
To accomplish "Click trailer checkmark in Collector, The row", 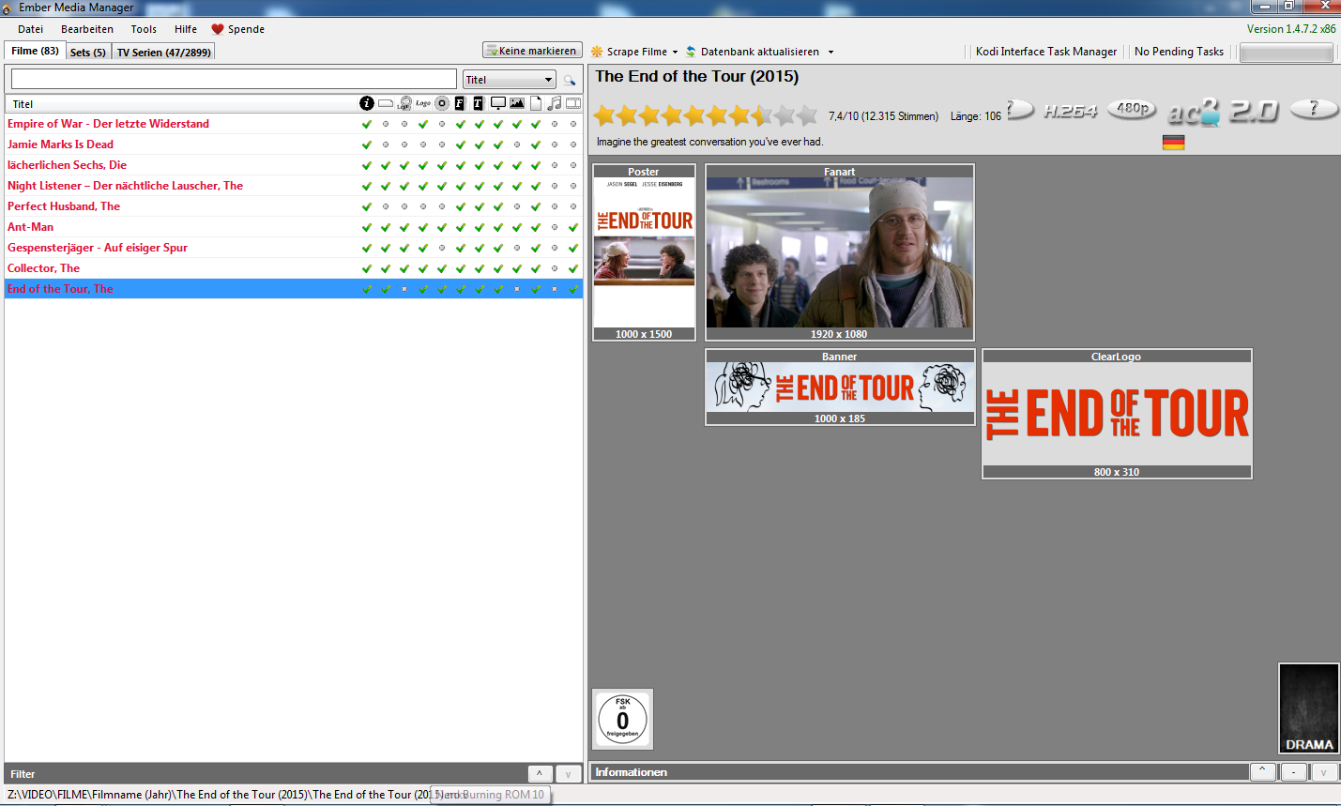I will (x=573, y=268).
